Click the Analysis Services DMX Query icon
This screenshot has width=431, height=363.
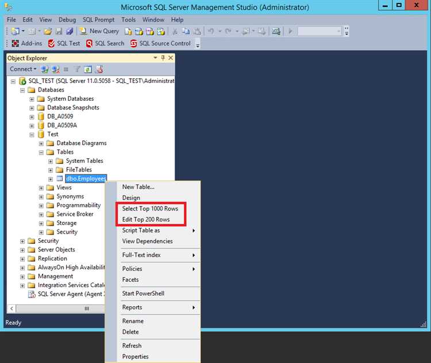pyautogui.click(x=150, y=32)
